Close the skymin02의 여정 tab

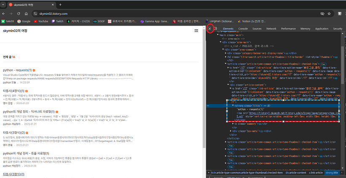53,5
